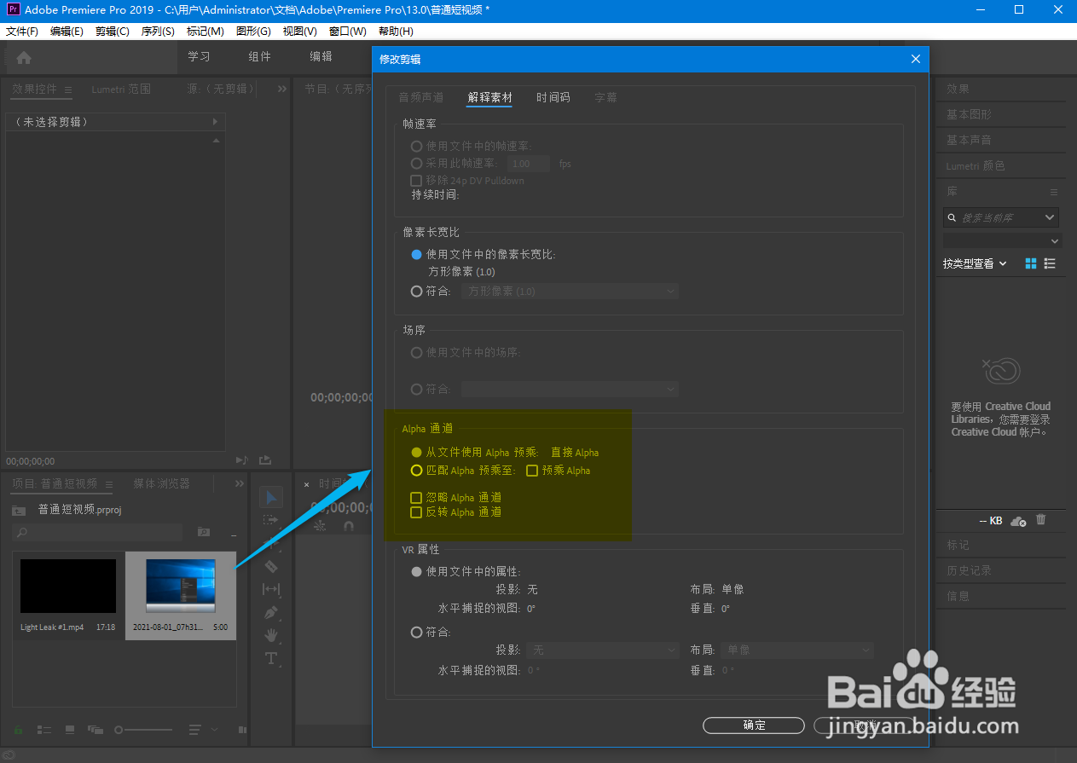Select 从文件使用 Alpha 预乘 radio button
Viewport: 1077px width, 763px height.
(x=417, y=453)
